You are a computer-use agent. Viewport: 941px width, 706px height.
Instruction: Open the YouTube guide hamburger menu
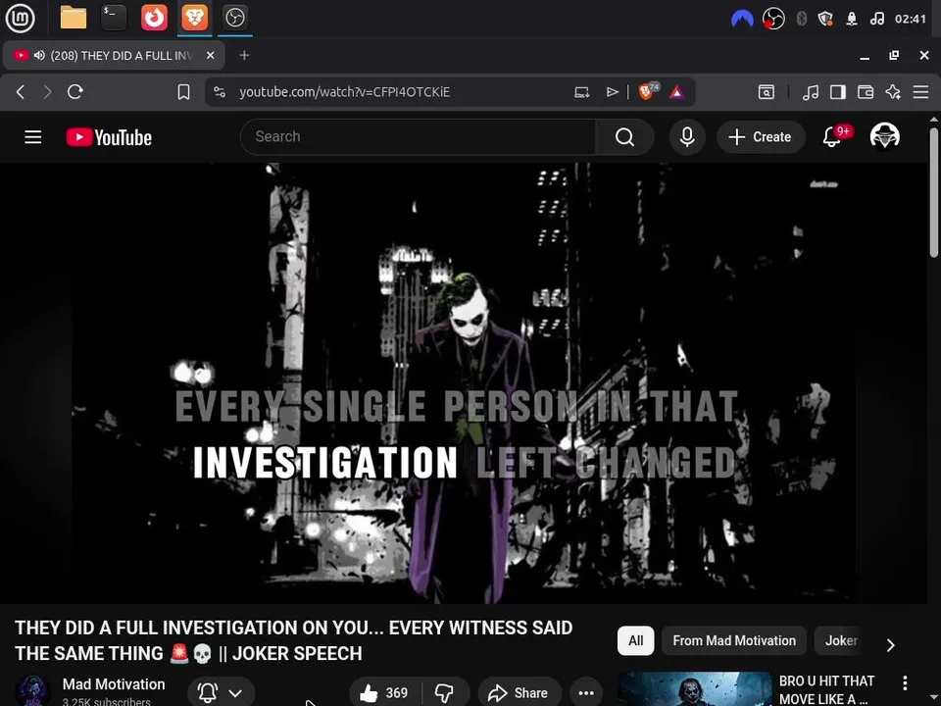[x=33, y=137]
